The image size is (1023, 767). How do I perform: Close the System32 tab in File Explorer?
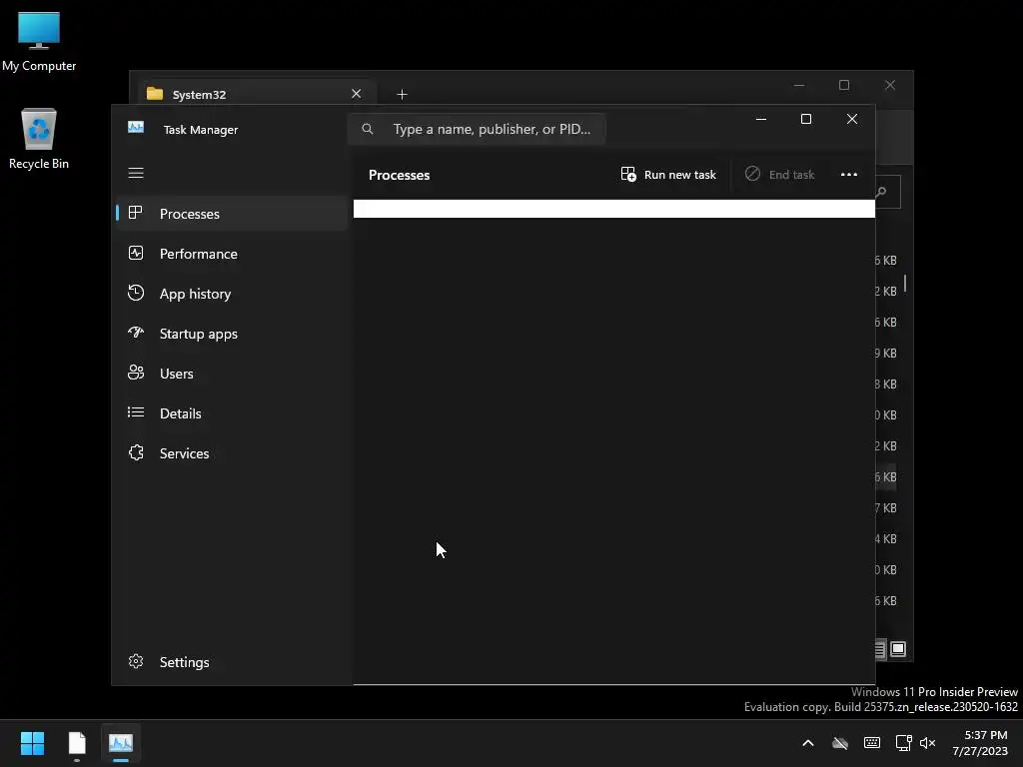tap(357, 94)
